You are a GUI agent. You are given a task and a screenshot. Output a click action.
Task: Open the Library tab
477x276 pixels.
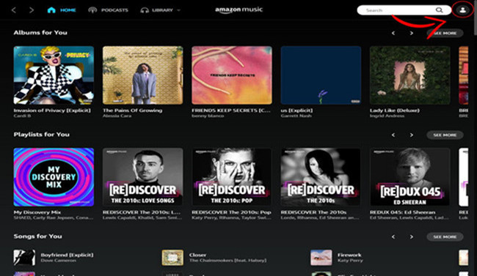(156, 10)
